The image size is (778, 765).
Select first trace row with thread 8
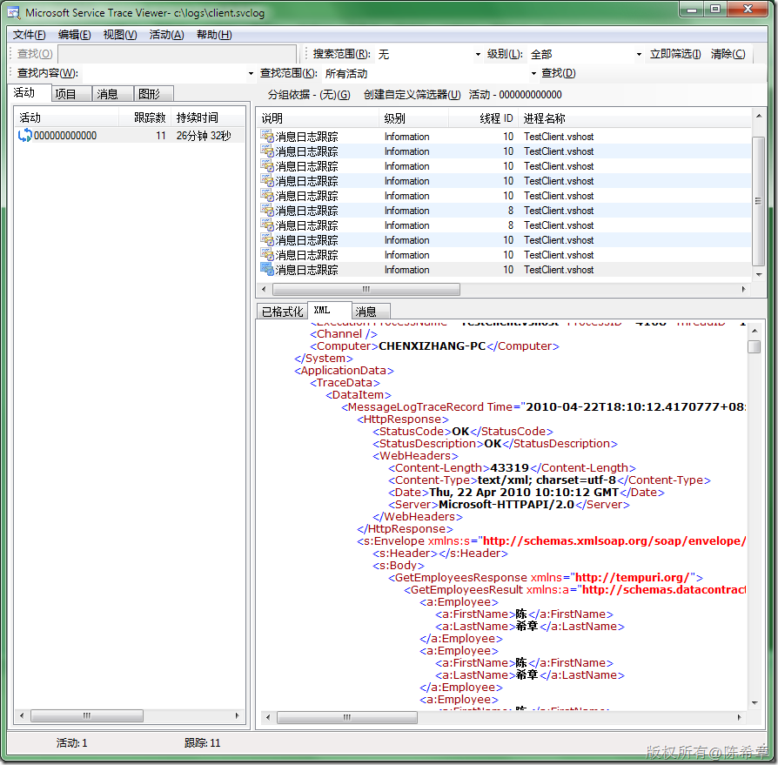[x=504, y=211]
